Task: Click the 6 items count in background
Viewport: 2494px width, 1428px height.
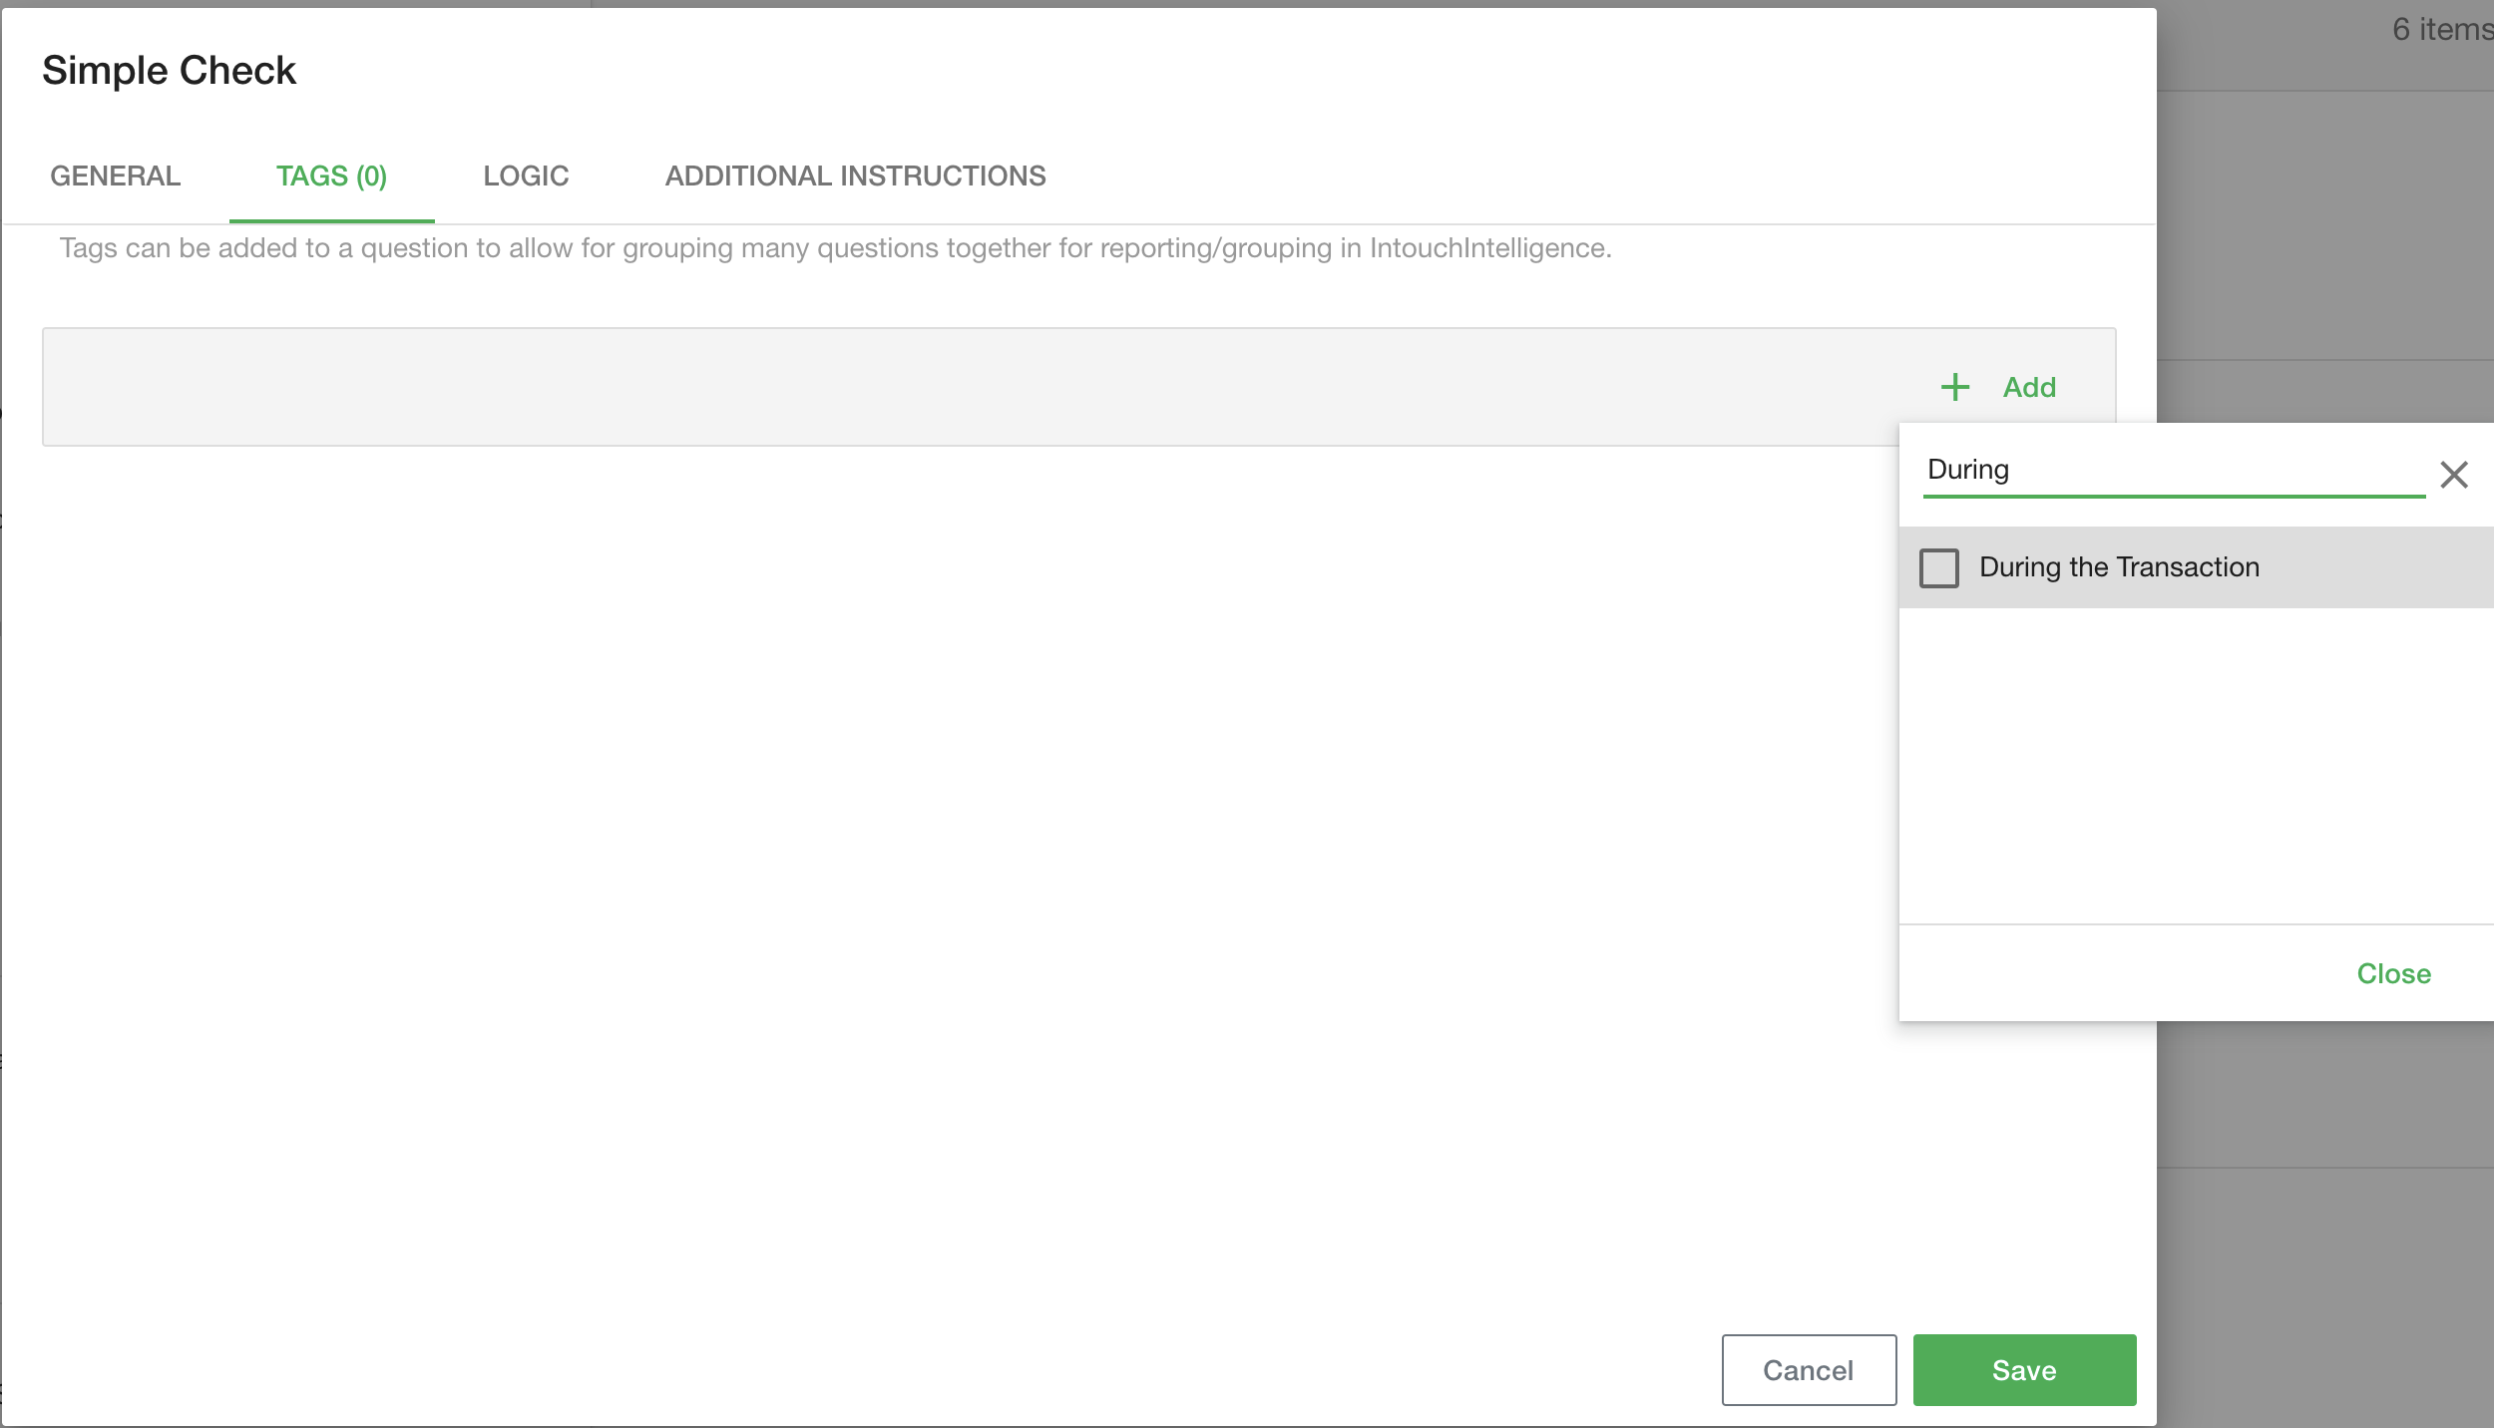Action: 2442,29
